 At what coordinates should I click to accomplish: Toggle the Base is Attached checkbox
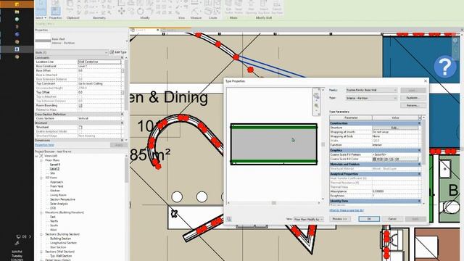80,75
